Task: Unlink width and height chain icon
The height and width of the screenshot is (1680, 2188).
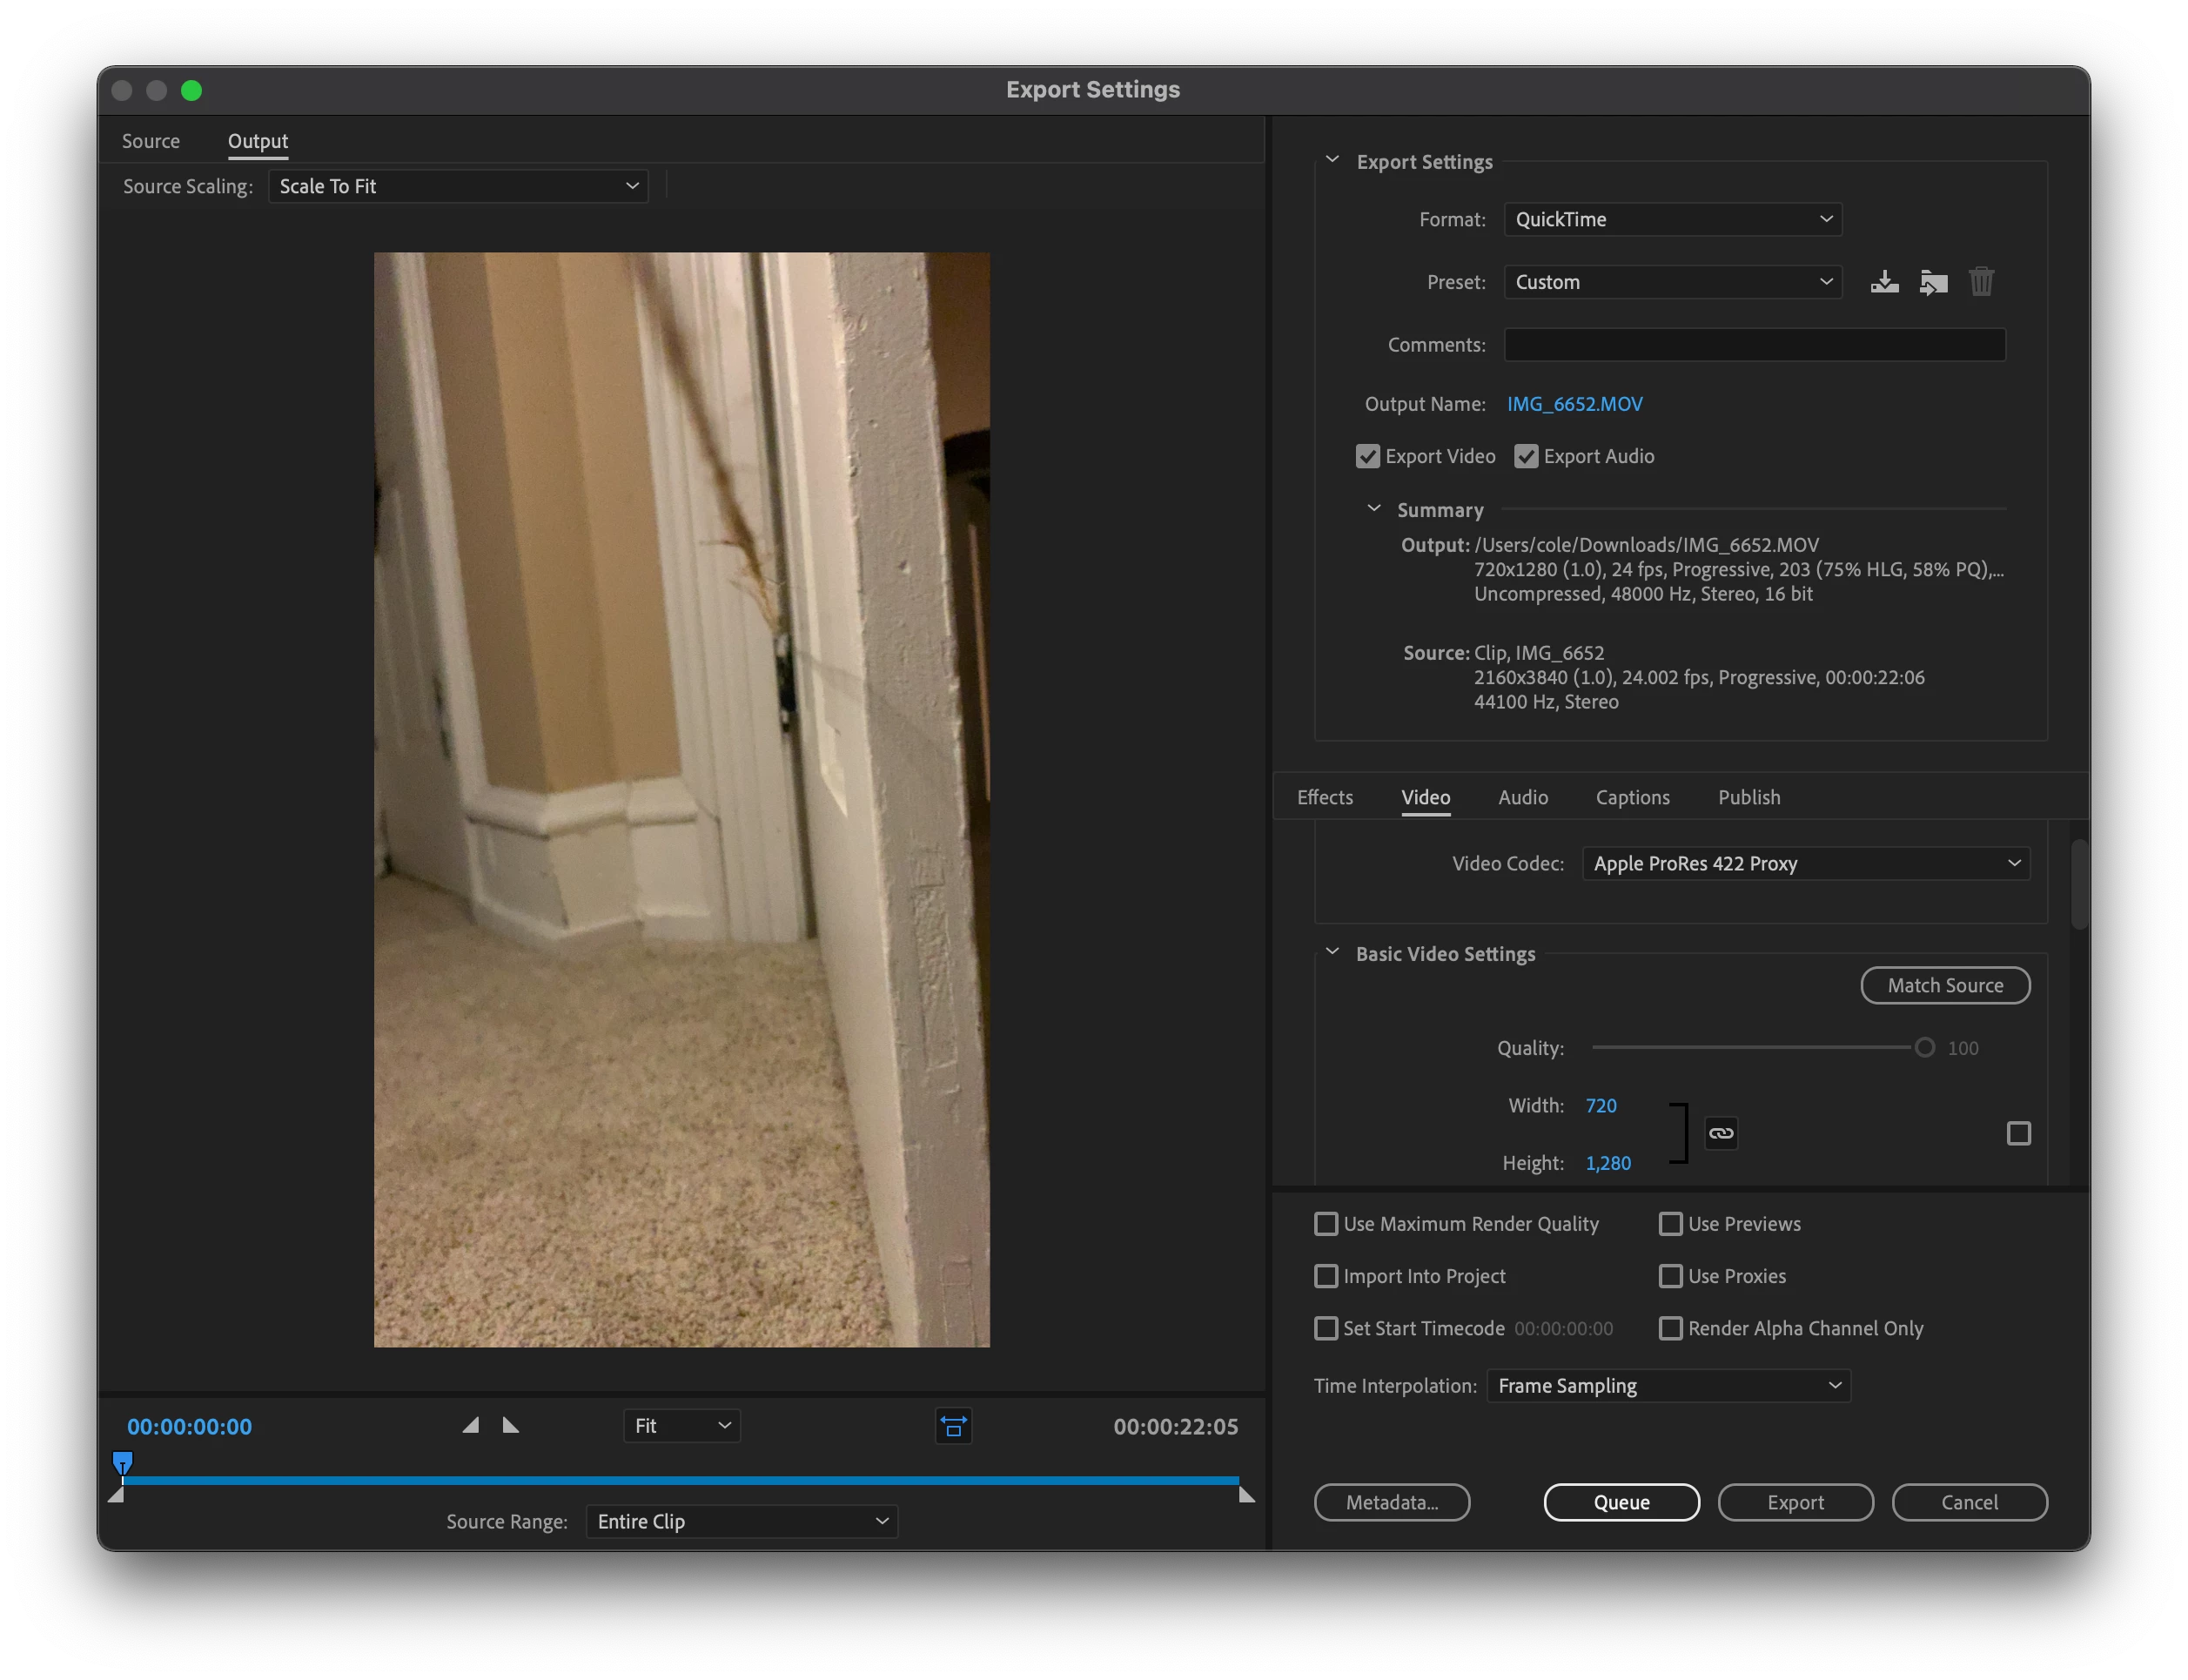Action: [x=1721, y=1133]
